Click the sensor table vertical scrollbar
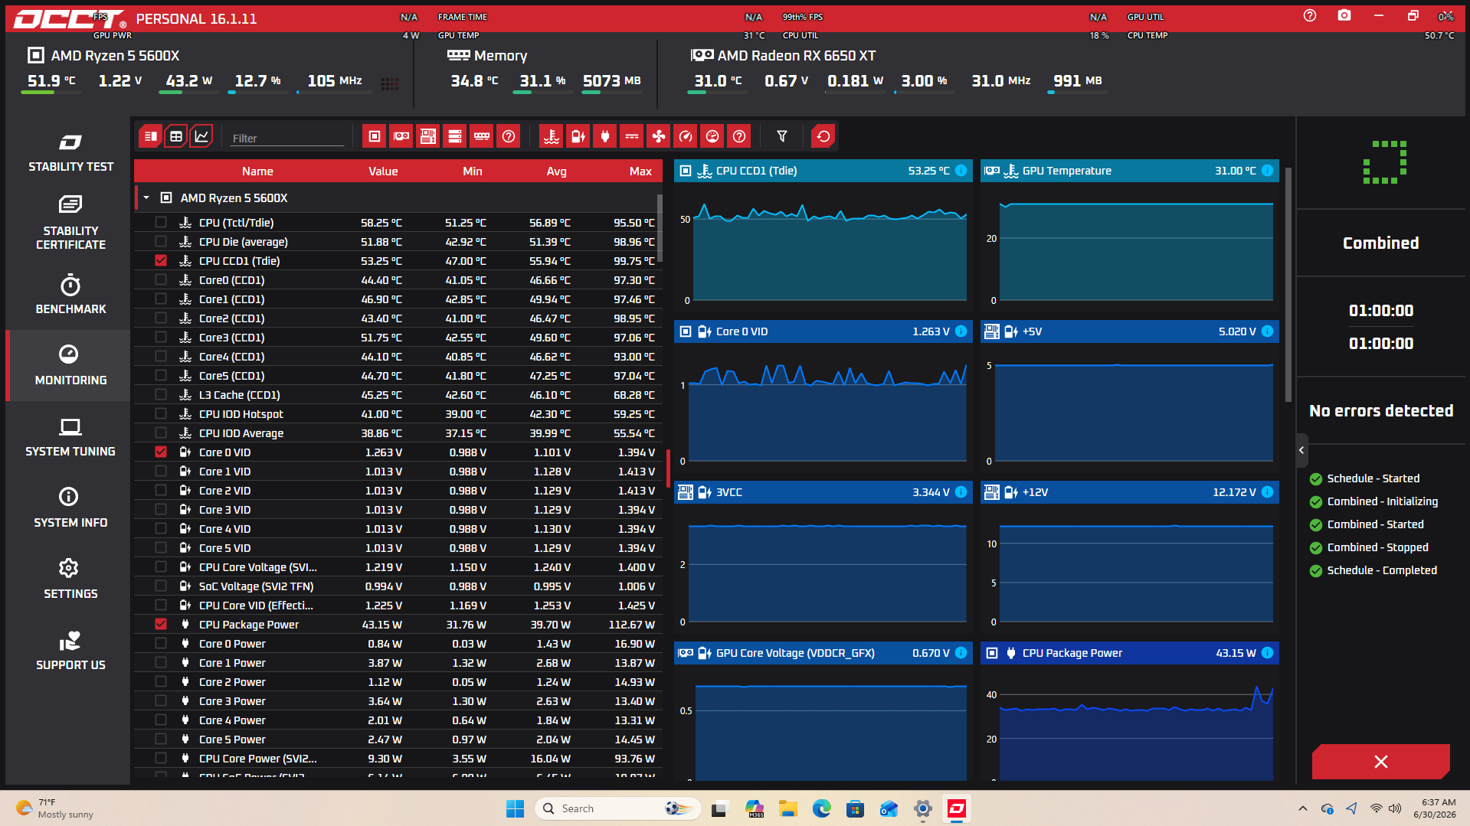Image resolution: width=1470 pixels, height=826 pixels. click(x=660, y=227)
